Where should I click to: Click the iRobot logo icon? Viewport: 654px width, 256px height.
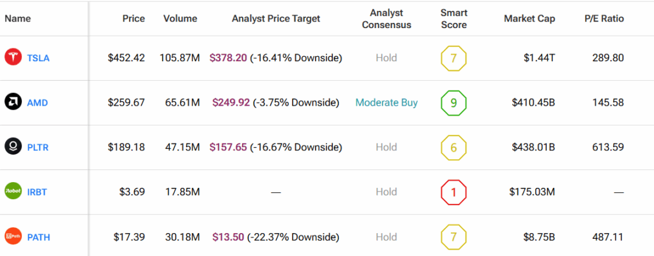click(x=13, y=192)
